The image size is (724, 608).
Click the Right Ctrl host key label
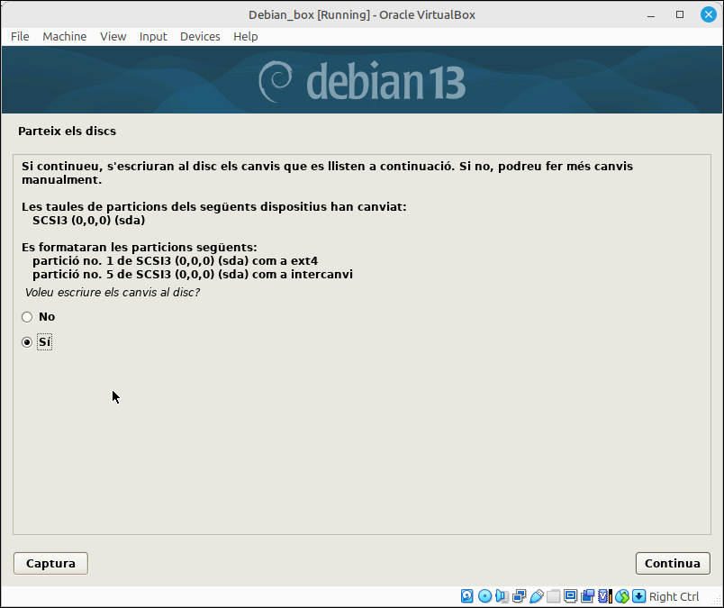674,596
